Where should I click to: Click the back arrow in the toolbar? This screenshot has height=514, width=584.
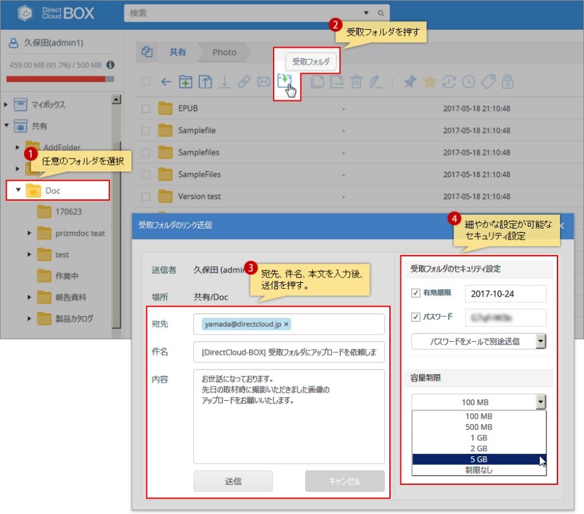click(166, 82)
